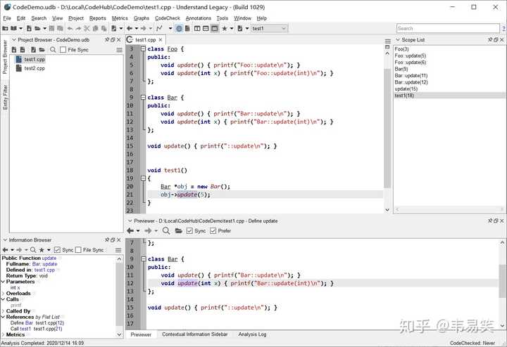
Task: Open the back history dropdown in main toolbar
Action: coord(137,28)
